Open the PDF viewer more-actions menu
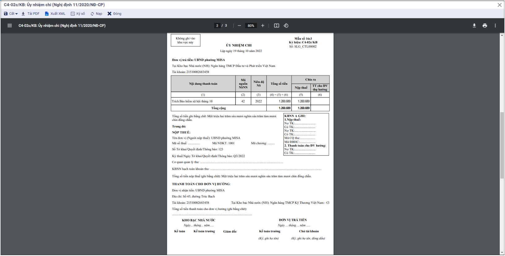Screen dimensions: 505x256 coord(495,26)
